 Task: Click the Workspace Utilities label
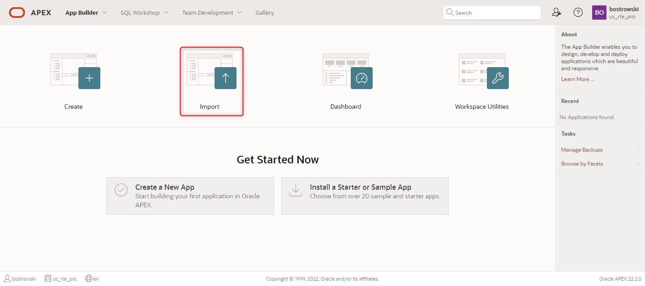tap(482, 107)
